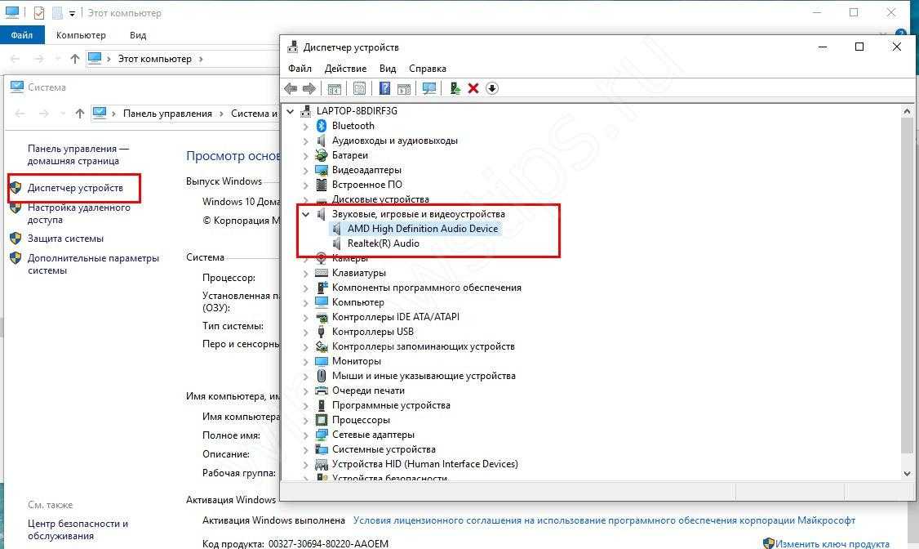Screen dimensions: 919x549
Task: Click the blue Help question mark icon
Action: click(384, 88)
